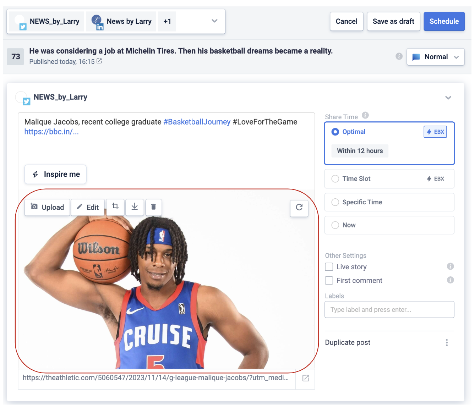
Task: Open article link in new window icon
Action: tap(305, 378)
